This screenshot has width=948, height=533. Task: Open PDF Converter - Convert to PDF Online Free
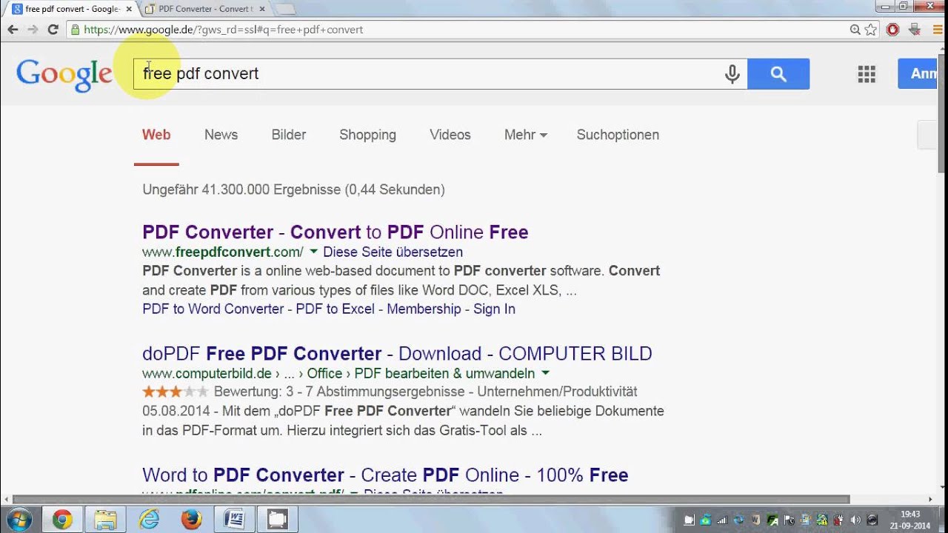[335, 232]
